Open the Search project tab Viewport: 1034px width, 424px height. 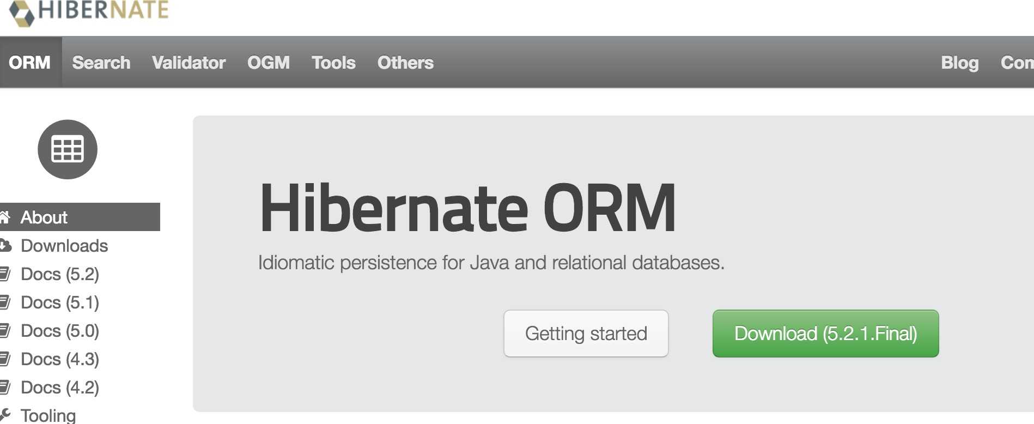coord(101,63)
